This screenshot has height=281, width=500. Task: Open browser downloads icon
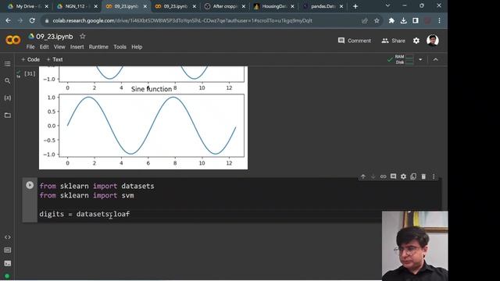tap(403, 21)
